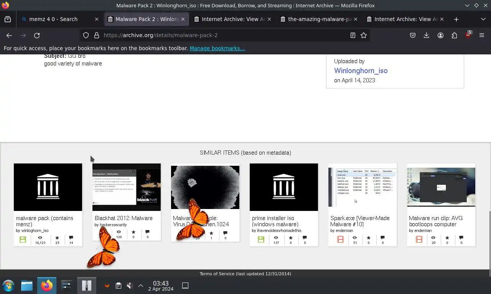Switch to the 'the-amazing-malware-pa' tab
491x294 pixels.
(x=320, y=19)
